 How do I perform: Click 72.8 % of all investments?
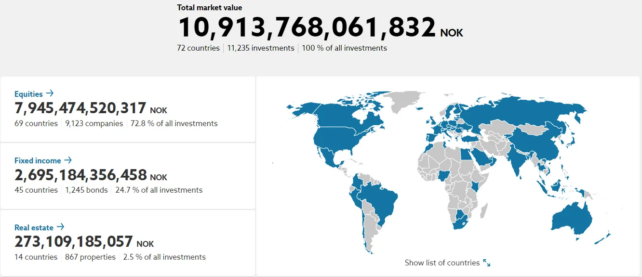pos(174,123)
